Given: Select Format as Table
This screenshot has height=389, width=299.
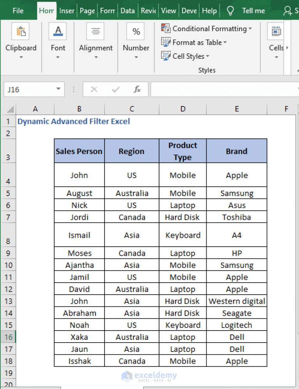Looking at the screenshot, I should [191, 42].
